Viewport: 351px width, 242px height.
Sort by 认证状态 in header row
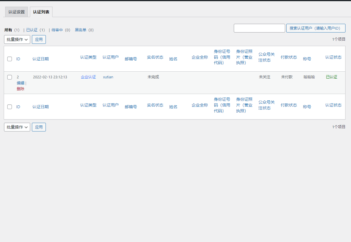click(333, 57)
